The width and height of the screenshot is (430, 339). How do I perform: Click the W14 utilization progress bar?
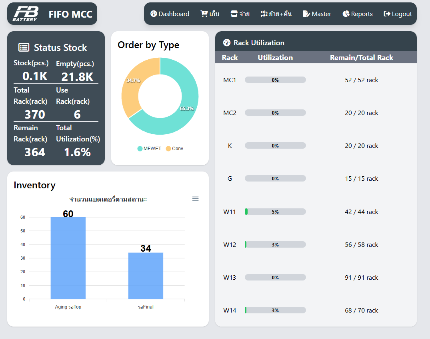tap(275, 311)
